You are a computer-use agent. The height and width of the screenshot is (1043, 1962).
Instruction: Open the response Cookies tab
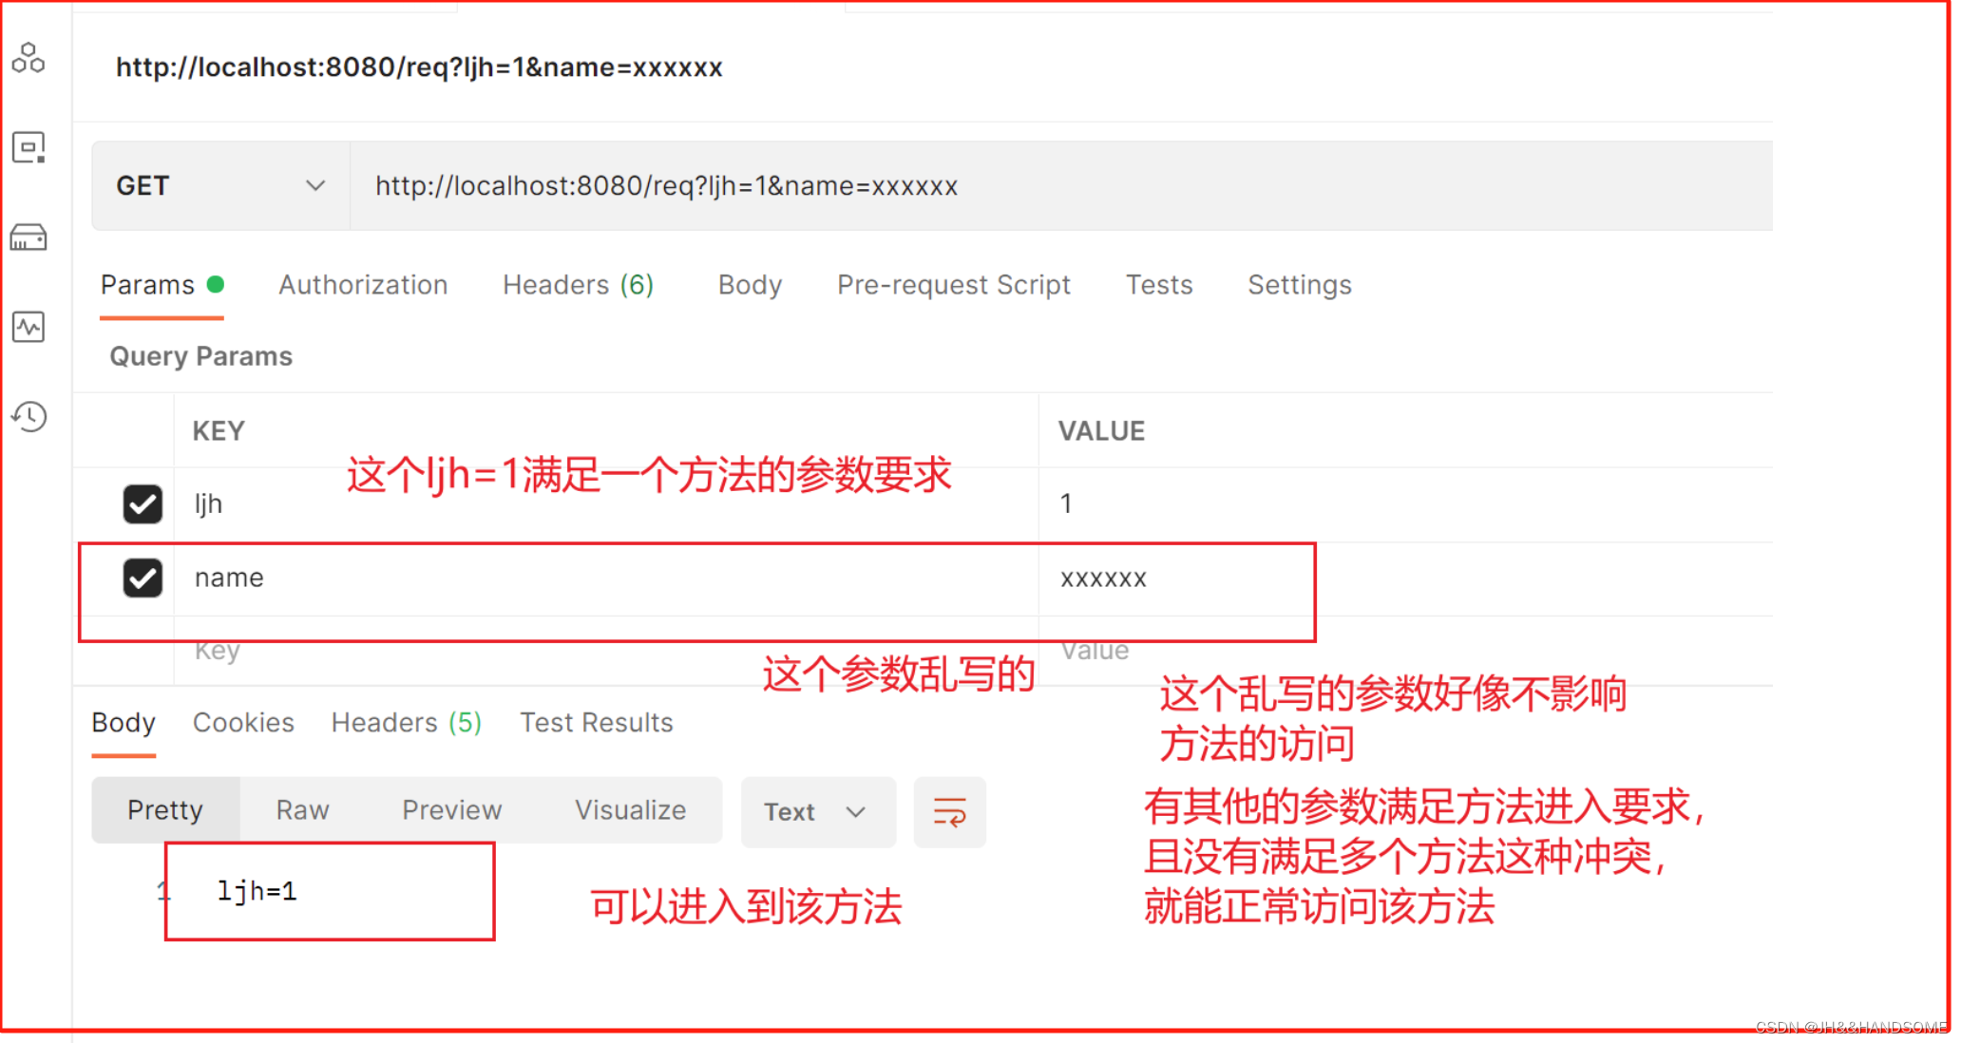(243, 723)
